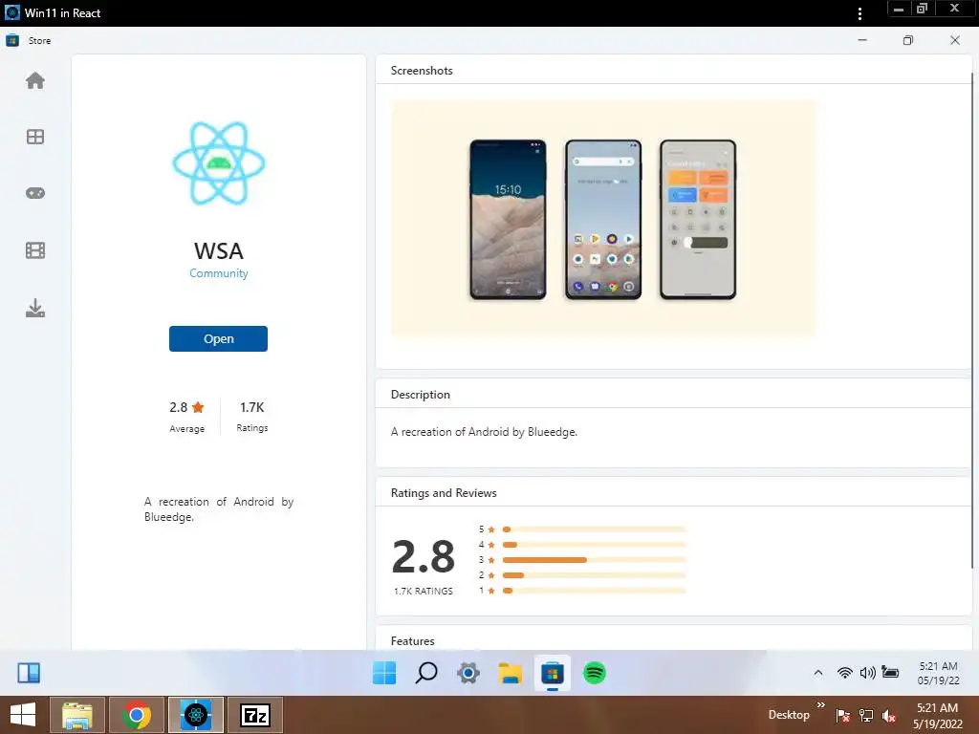Open the outer Windows Start button
Image resolution: width=979 pixels, height=734 pixels.
(x=23, y=715)
